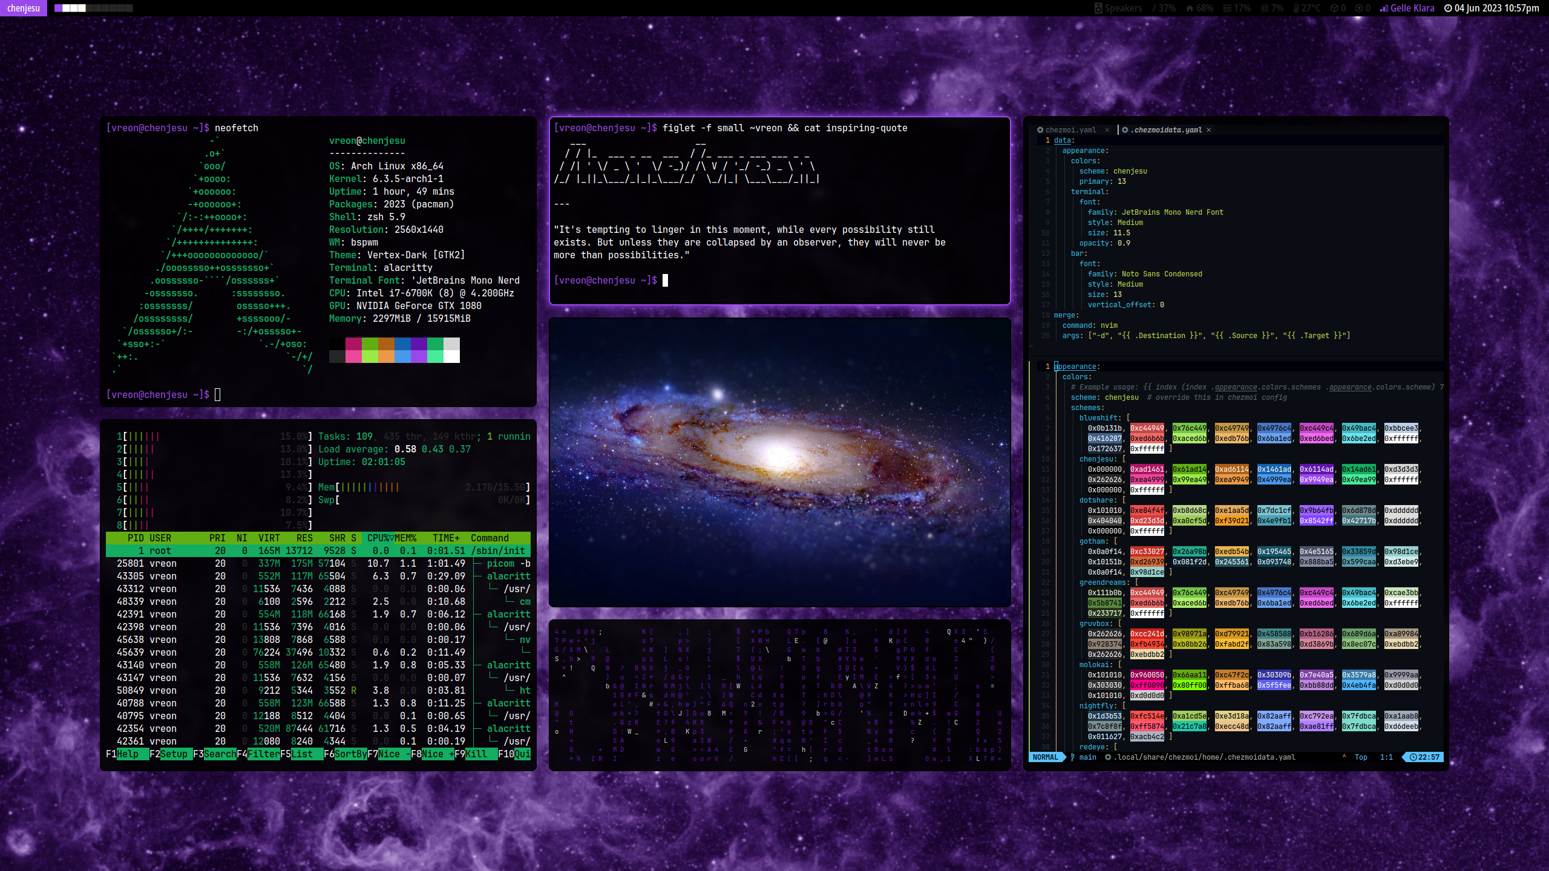The height and width of the screenshot is (871, 1549).
Task: Click the workspace indicator strip in the top bar
Action: [x=93, y=8]
